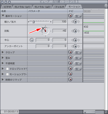The height and width of the screenshot is (114, 108).
Task: Go to previous アンカーポイント keyframe
Action: click(72, 46)
